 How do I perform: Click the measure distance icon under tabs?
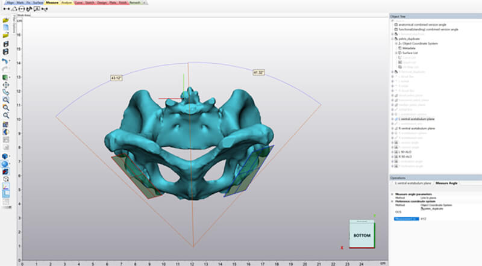point(6,8)
